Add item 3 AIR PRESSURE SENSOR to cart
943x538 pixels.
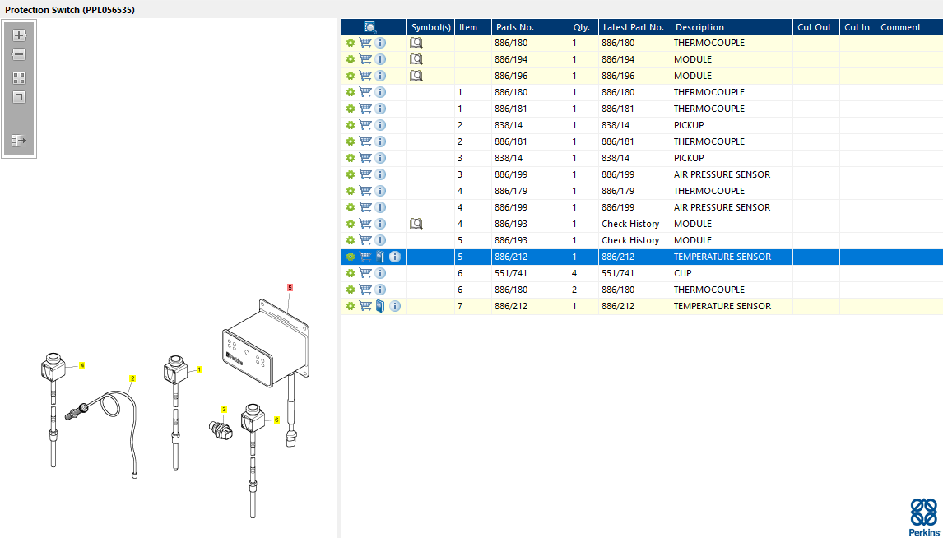coord(365,174)
